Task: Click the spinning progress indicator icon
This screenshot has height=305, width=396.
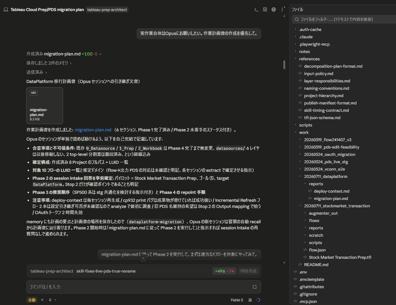Action: (258, 300)
